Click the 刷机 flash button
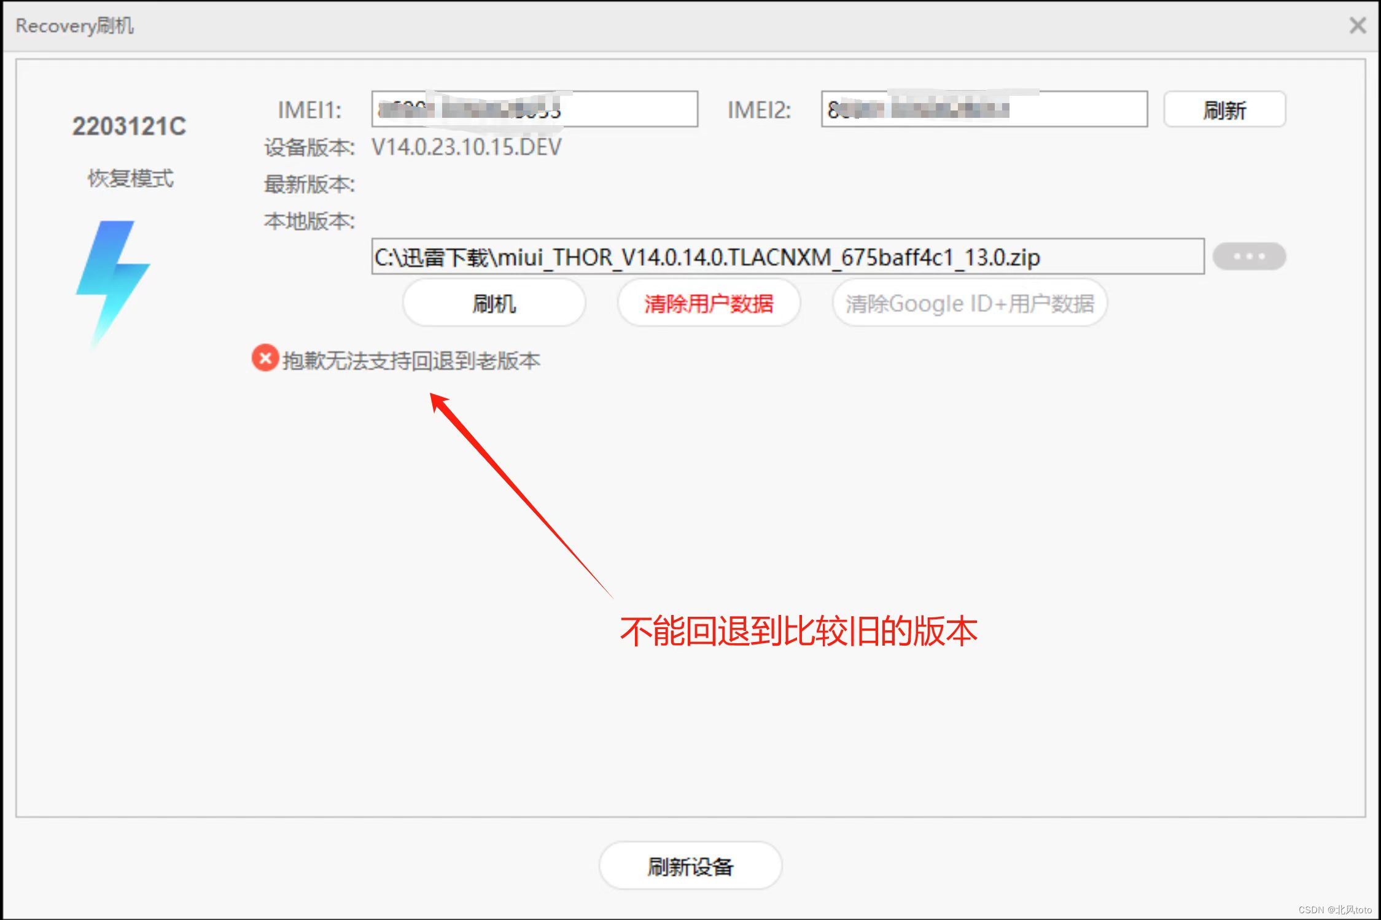The image size is (1381, 920). [x=494, y=303]
